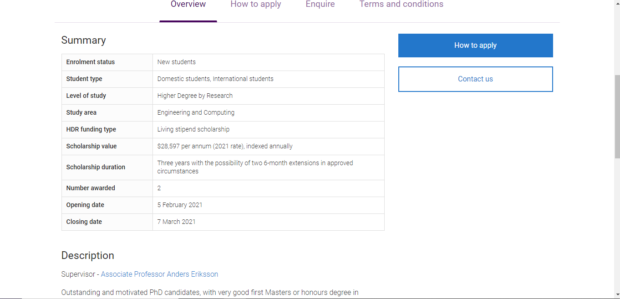Select the Terms and conditions tab

click(401, 5)
